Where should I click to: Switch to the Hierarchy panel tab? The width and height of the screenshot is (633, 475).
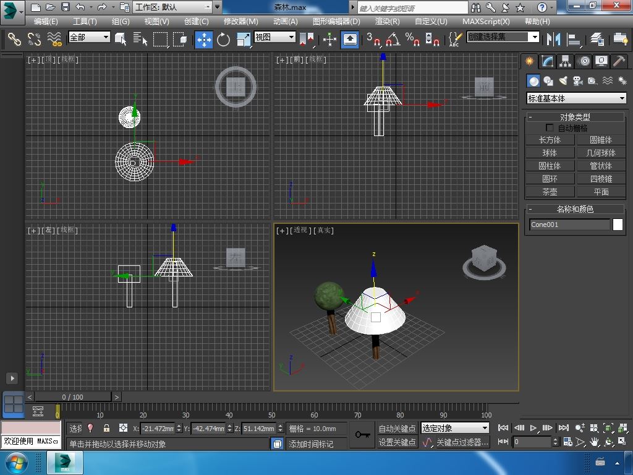pyautogui.click(x=565, y=61)
